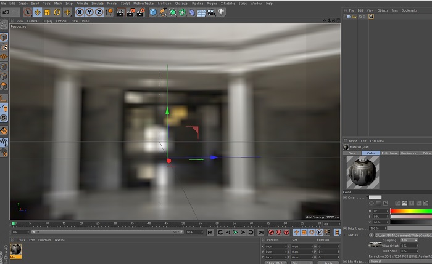Toggle the Point Level Animation dots option
The image size is (432, 264).
coord(326,233)
